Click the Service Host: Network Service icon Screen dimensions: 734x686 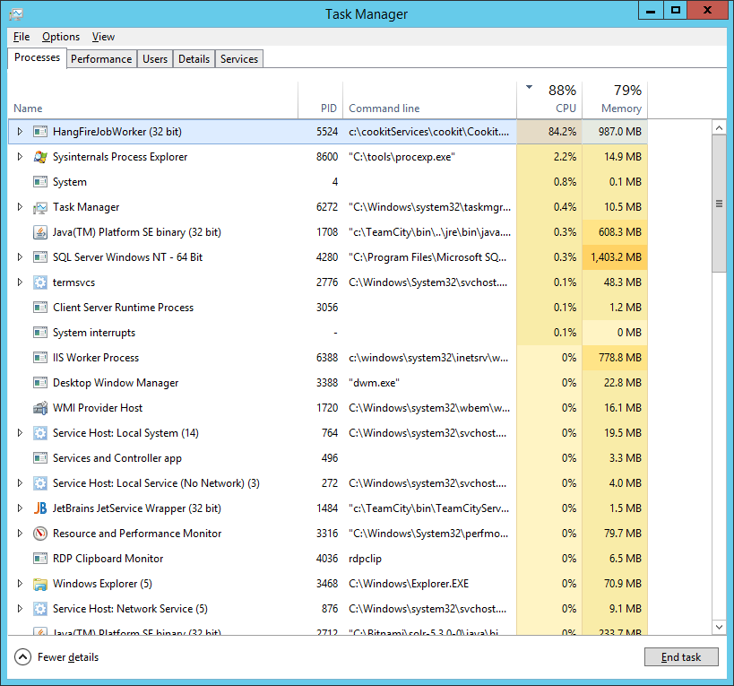tap(40, 609)
